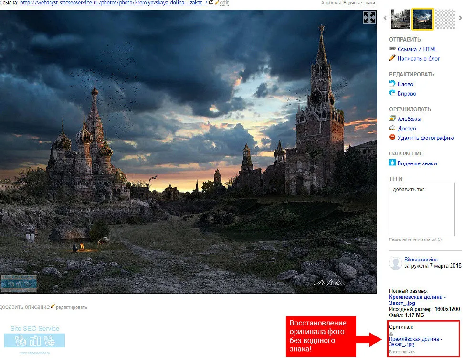Rotate photo left via Влево

405,84
